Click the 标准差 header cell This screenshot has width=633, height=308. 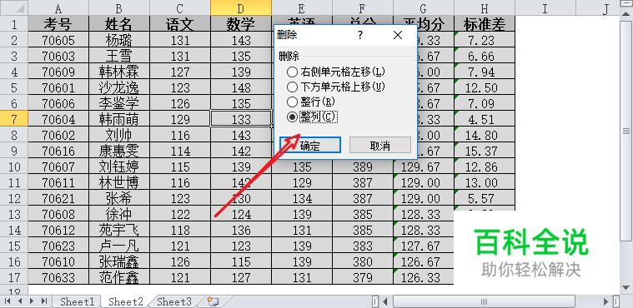[485, 24]
